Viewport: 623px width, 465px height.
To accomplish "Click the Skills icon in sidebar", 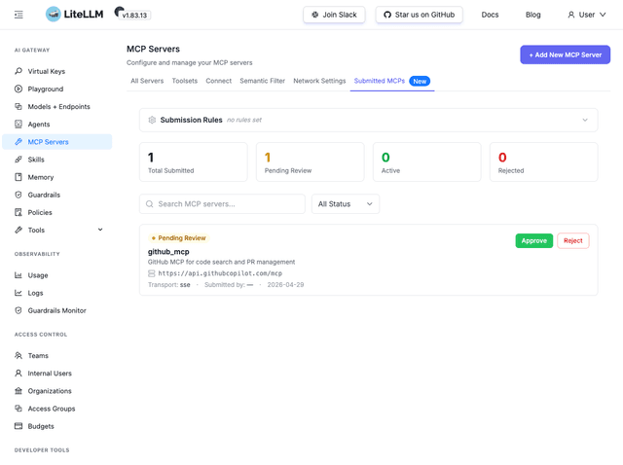I will (18, 160).
